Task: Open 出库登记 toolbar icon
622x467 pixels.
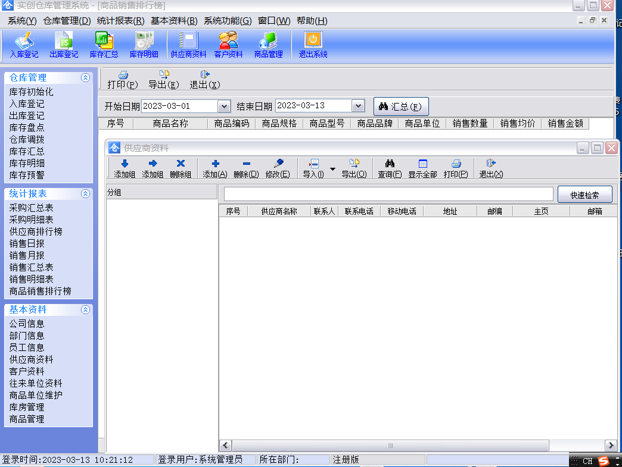Action: pos(64,45)
